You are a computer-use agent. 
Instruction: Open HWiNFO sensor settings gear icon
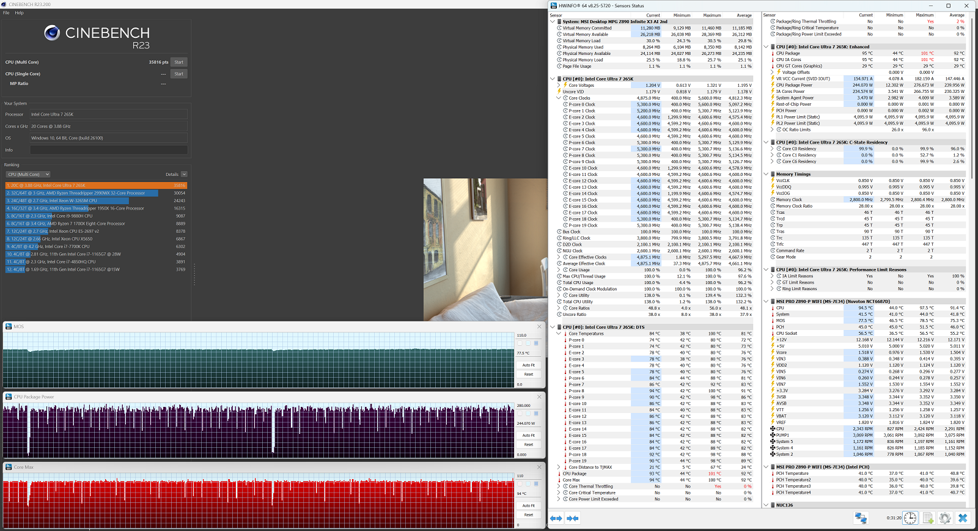tap(945, 518)
